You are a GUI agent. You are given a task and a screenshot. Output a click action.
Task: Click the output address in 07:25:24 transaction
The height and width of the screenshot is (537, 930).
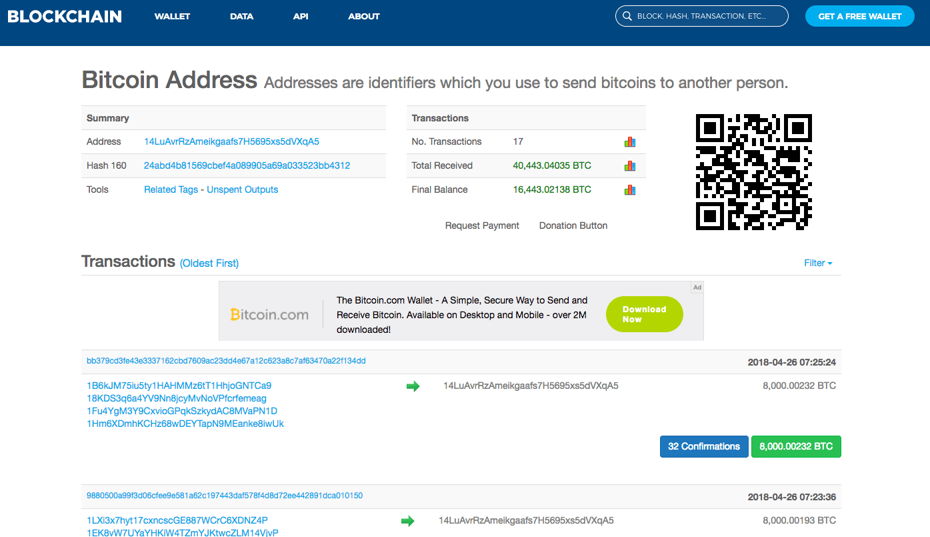(531, 386)
